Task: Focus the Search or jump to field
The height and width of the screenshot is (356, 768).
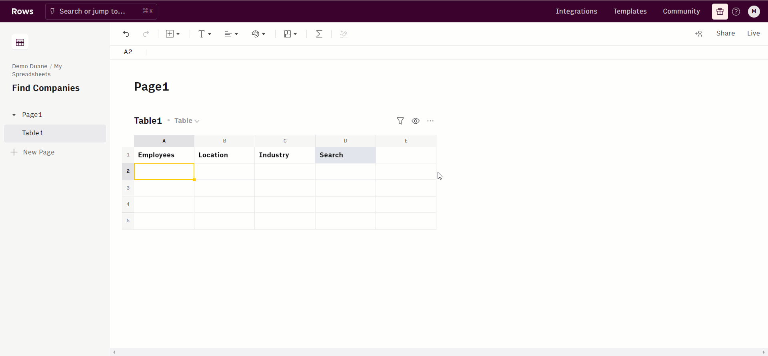Action: click(101, 12)
